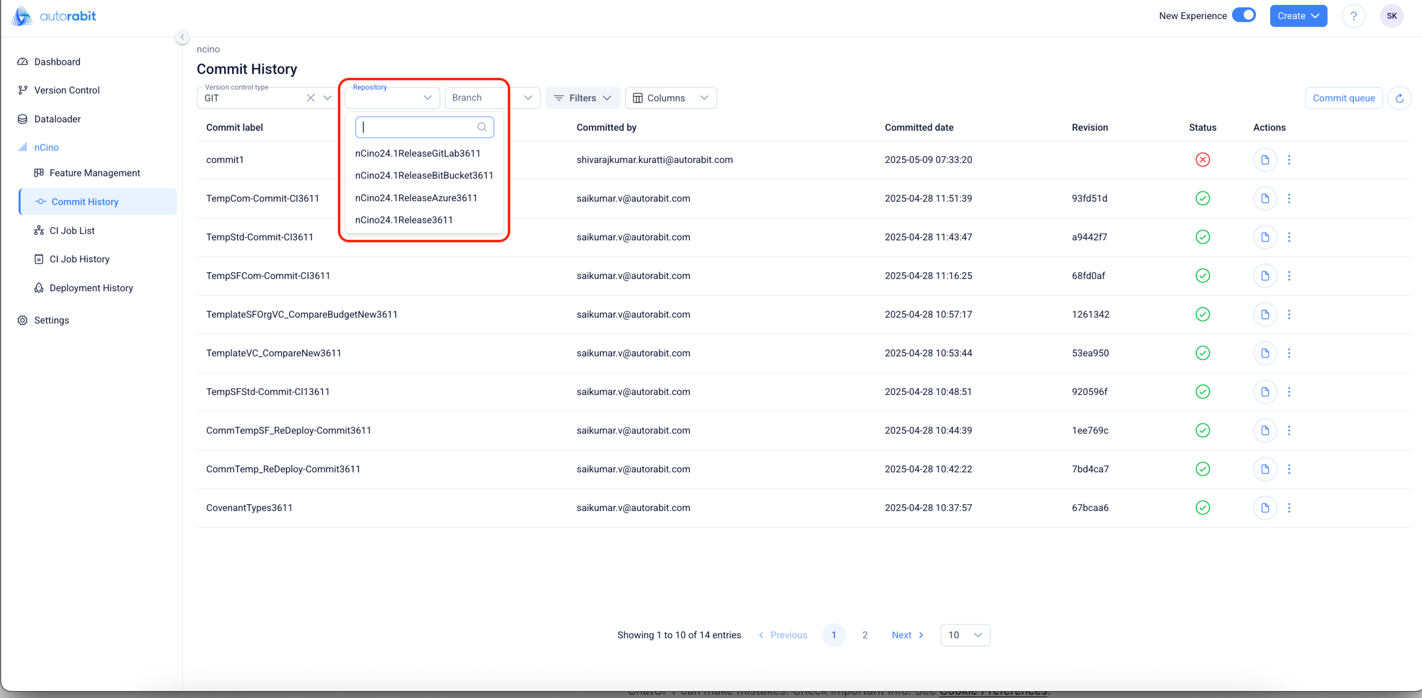Click the refresh icon beside Commit queue

point(1399,98)
